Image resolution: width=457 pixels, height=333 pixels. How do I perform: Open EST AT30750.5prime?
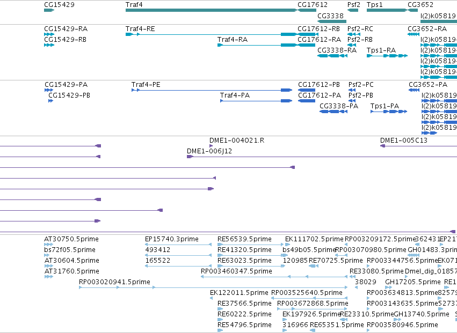click(x=49, y=245)
